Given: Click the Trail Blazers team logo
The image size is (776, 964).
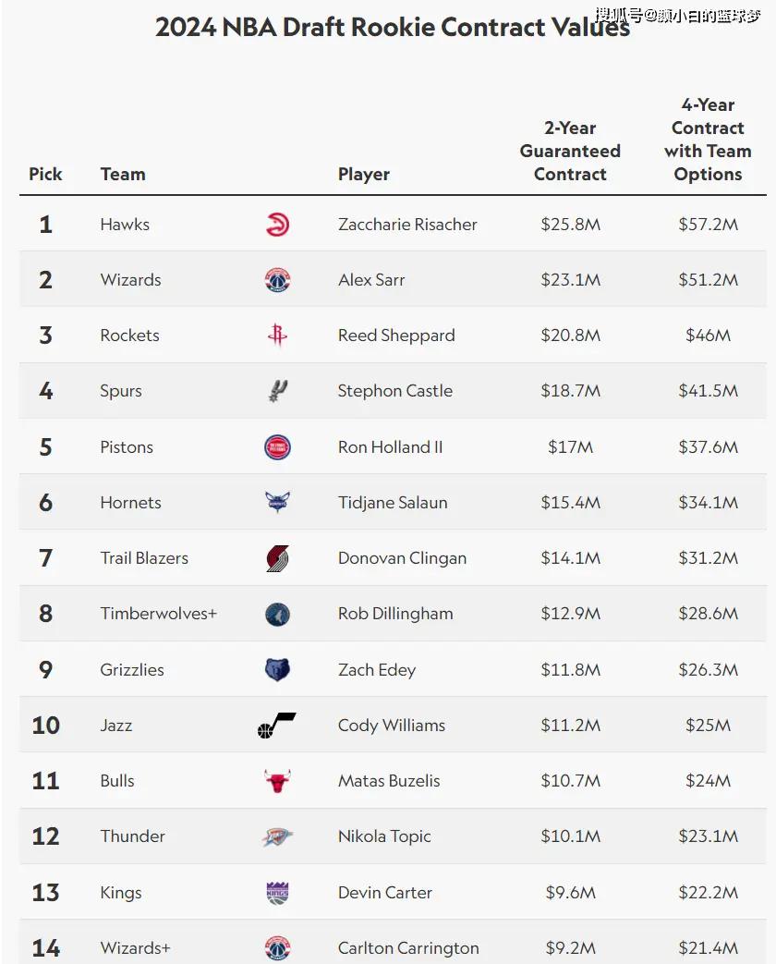Looking at the screenshot, I should click(277, 558).
